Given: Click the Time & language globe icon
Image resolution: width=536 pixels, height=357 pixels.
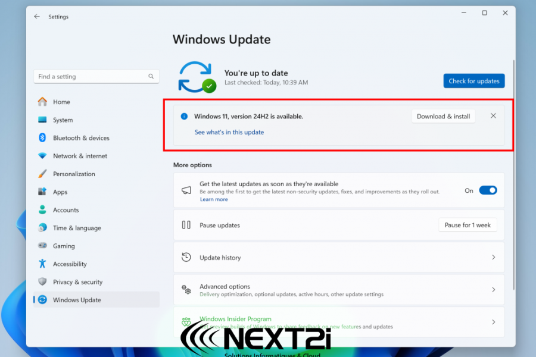Looking at the screenshot, I should pyautogui.click(x=42, y=227).
